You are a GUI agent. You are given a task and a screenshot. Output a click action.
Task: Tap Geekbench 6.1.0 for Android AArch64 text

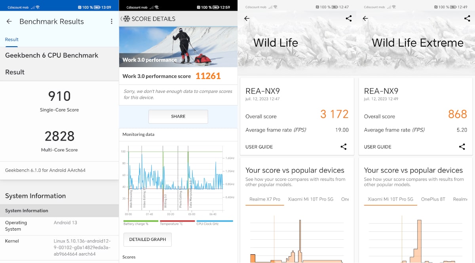(x=45, y=170)
